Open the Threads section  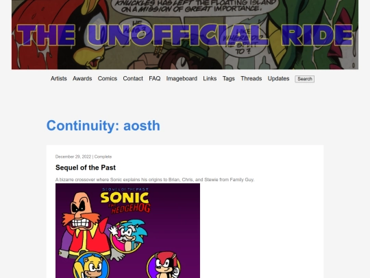(251, 78)
